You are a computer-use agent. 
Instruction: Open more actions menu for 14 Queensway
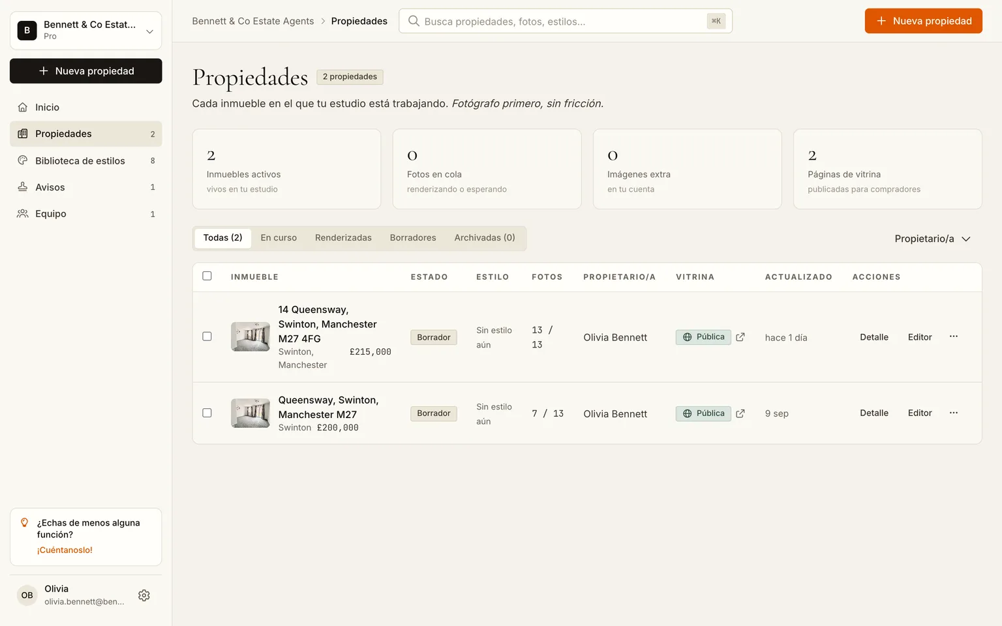tap(954, 336)
